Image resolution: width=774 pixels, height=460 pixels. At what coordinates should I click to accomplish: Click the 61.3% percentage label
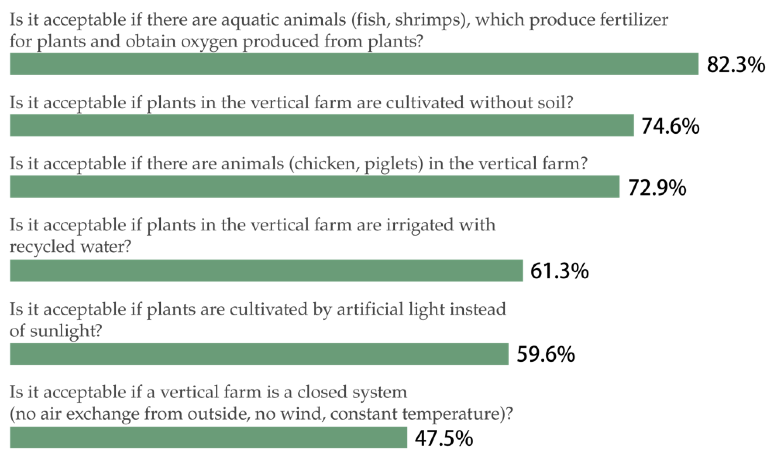click(559, 271)
